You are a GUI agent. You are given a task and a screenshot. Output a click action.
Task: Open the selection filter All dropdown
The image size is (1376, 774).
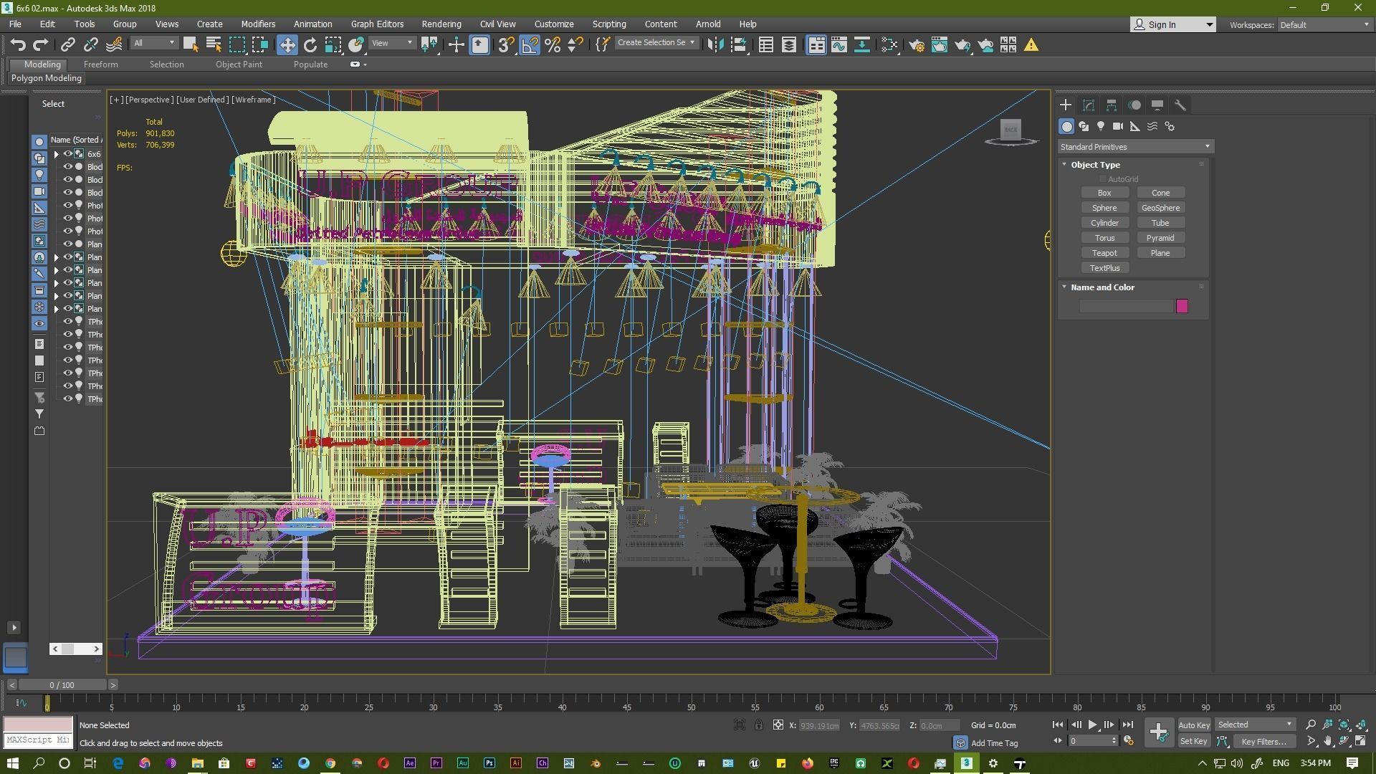click(154, 43)
